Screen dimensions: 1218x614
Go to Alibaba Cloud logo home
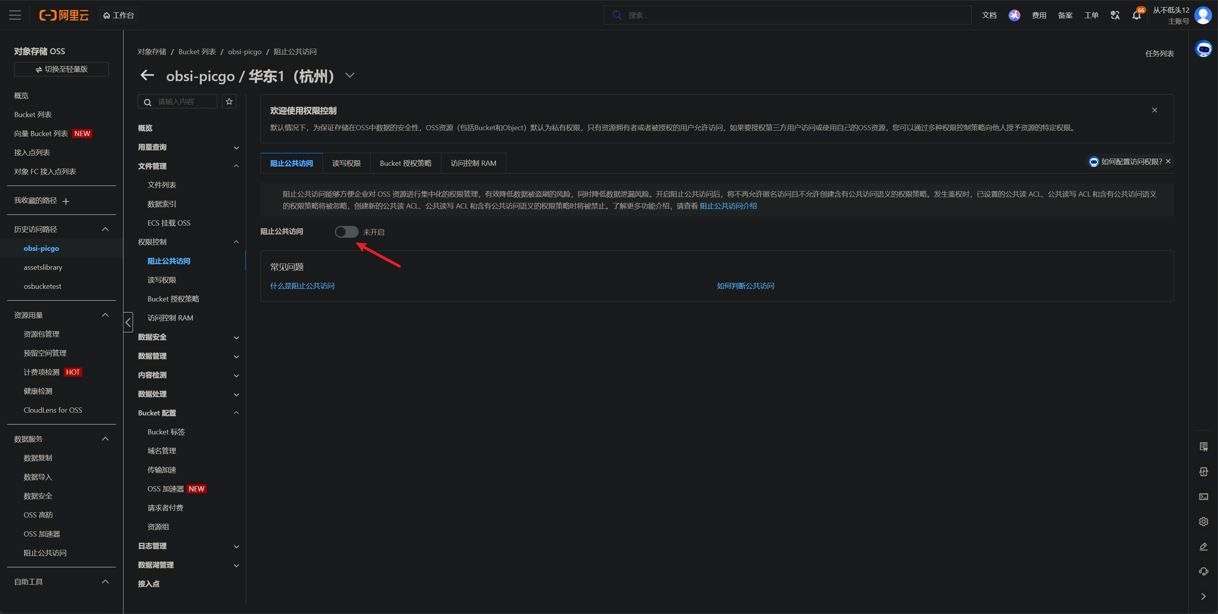pos(64,15)
